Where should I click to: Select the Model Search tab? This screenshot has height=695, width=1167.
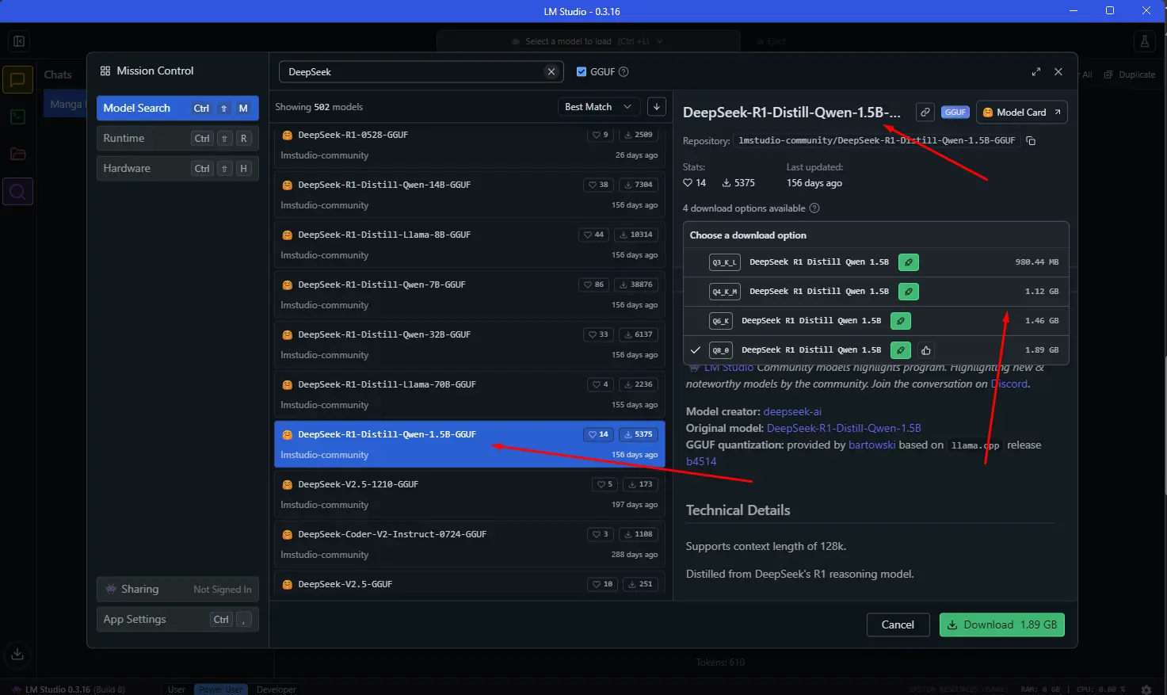pos(177,109)
